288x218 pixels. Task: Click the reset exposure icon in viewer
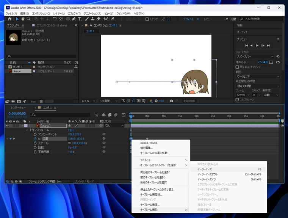tap(156, 101)
